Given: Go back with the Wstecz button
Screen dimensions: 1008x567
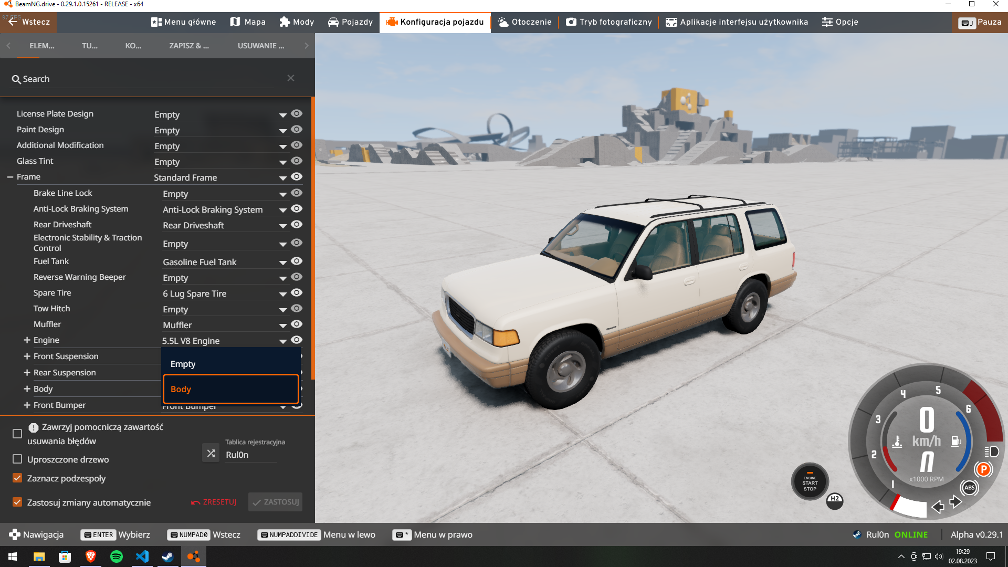Looking at the screenshot, I should [x=29, y=22].
